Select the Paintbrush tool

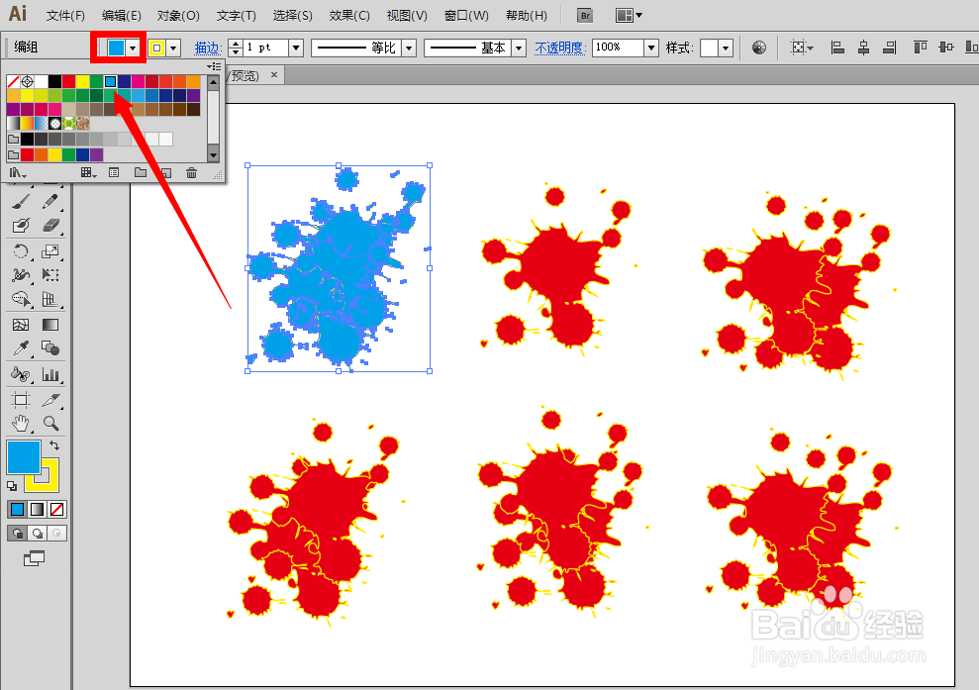pos(21,201)
